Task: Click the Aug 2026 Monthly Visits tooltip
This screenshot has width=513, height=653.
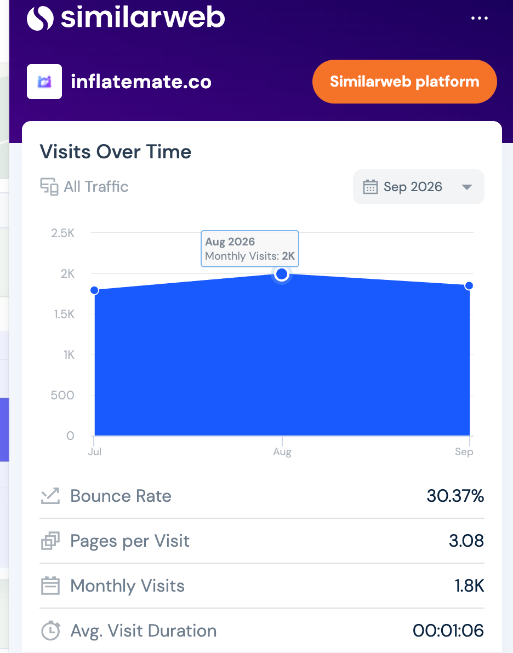Action: tap(250, 249)
